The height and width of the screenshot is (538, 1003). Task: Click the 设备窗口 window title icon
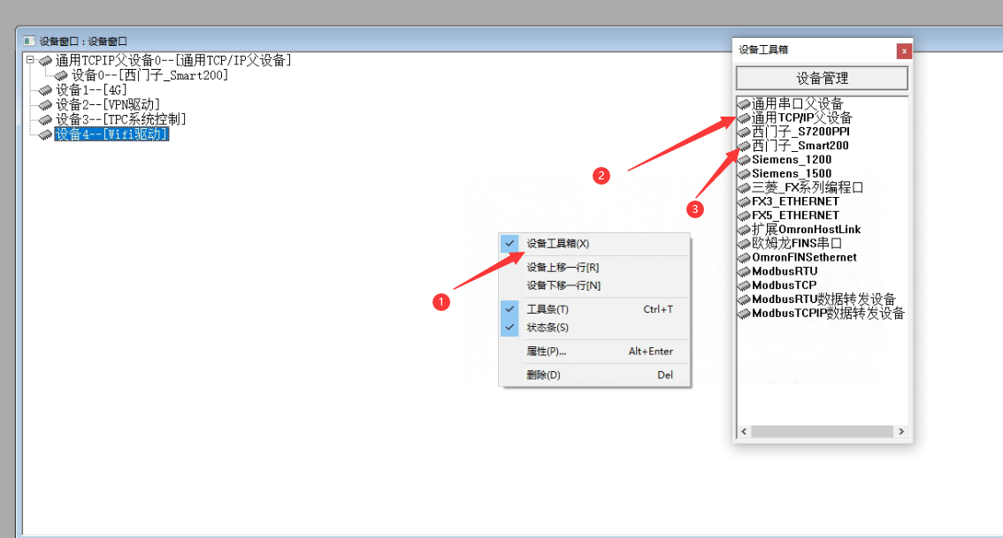point(29,41)
